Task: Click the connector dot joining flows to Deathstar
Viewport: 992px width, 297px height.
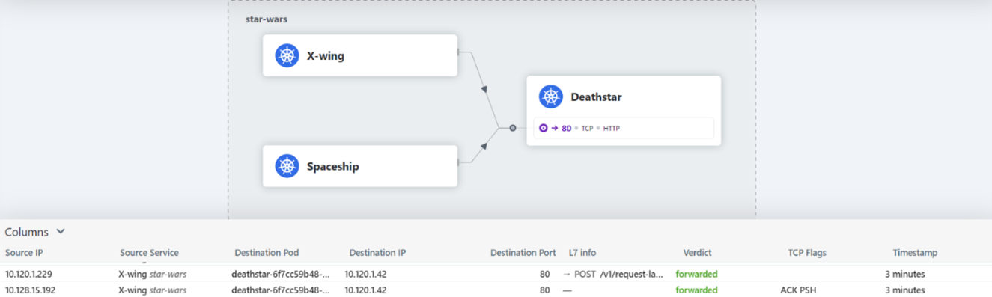Action: click(x=513, y=128)
